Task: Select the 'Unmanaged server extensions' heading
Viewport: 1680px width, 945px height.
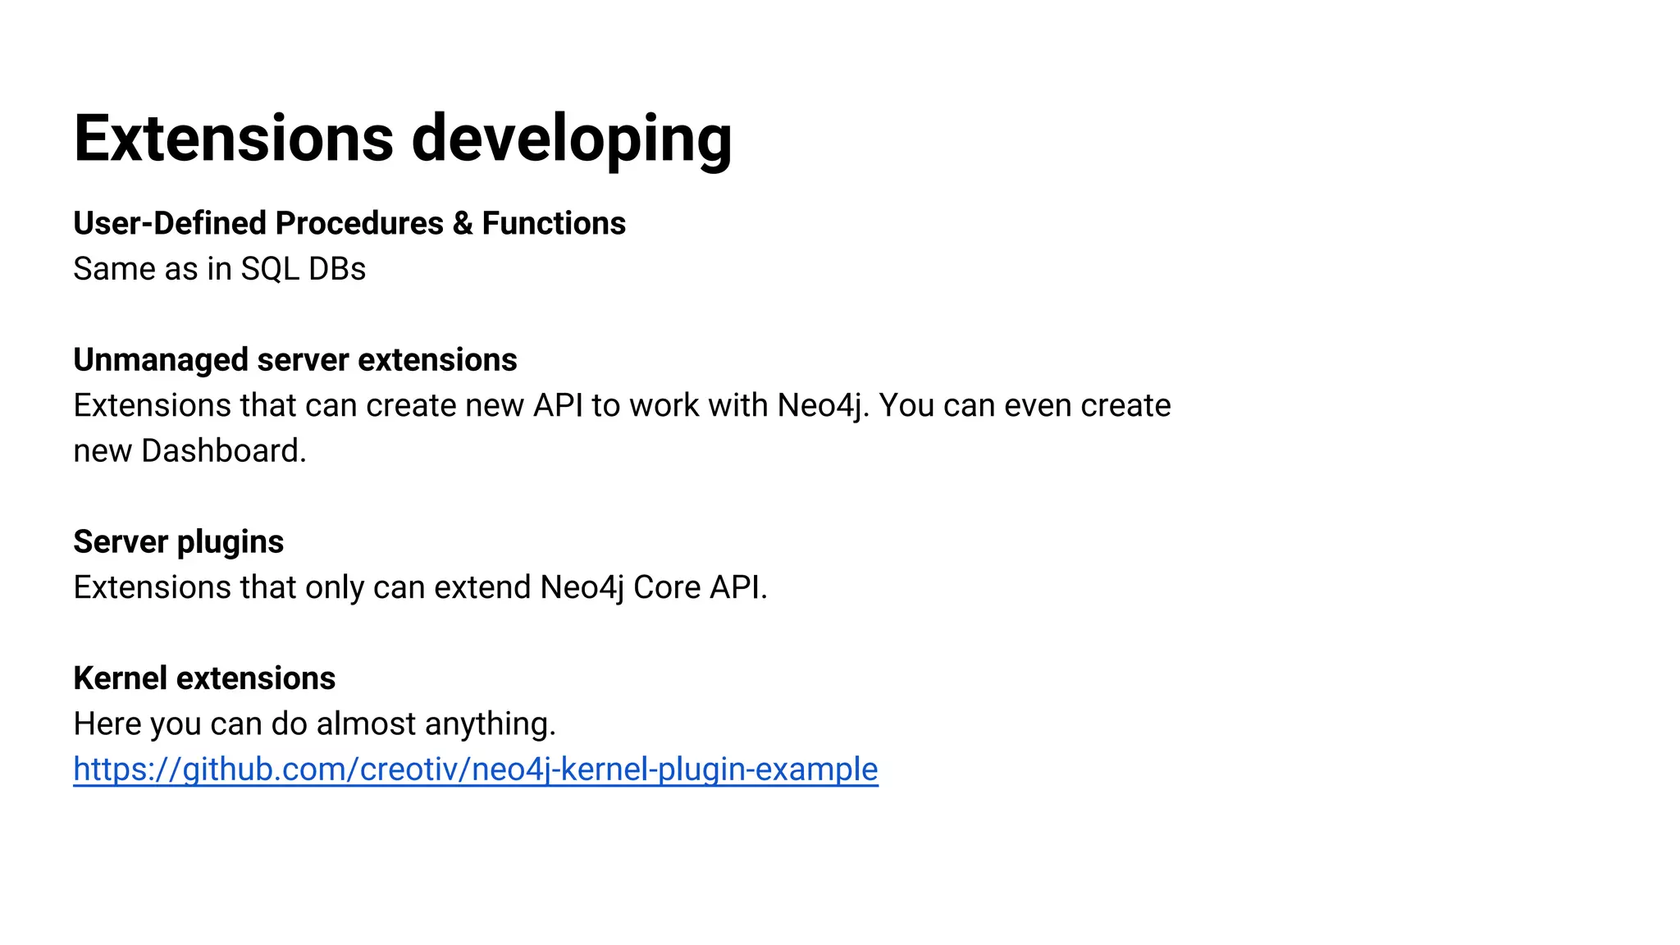Action: [295, 360]
